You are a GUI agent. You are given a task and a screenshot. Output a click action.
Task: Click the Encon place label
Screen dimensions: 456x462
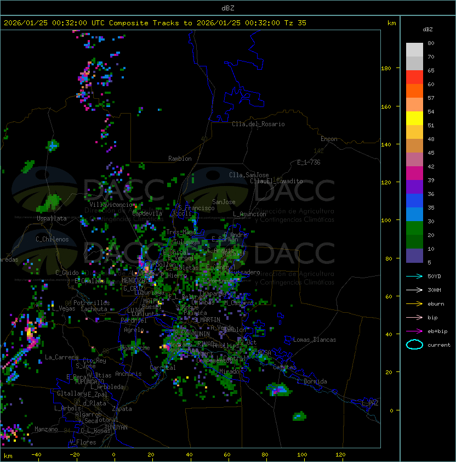pyautogui.click(x=329, y=139)
